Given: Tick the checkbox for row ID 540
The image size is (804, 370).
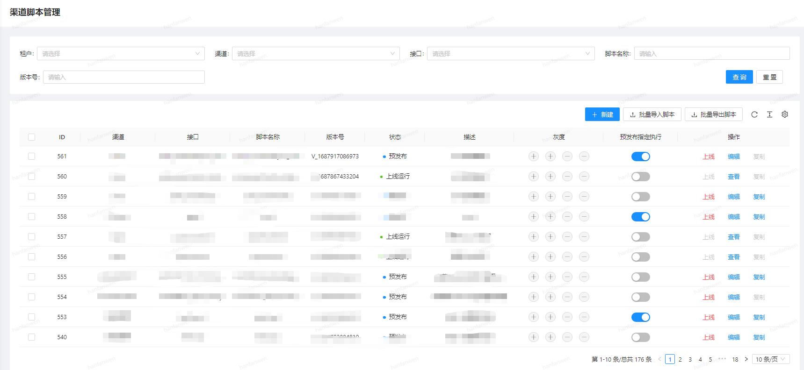Looking at the screenshot, I should pyautogui.click(x=31, y=337).
